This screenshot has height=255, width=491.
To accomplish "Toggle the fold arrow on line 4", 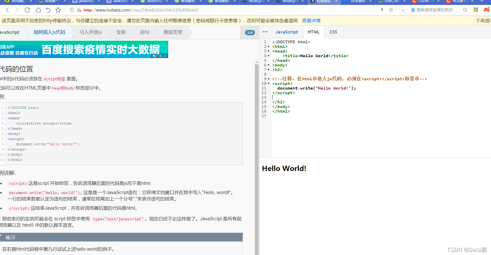I will click(269, 56).
